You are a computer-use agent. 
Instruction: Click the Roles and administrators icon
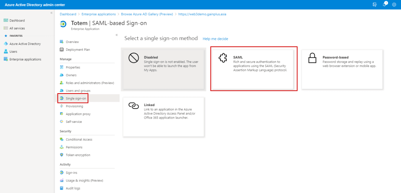pos(61,83)
